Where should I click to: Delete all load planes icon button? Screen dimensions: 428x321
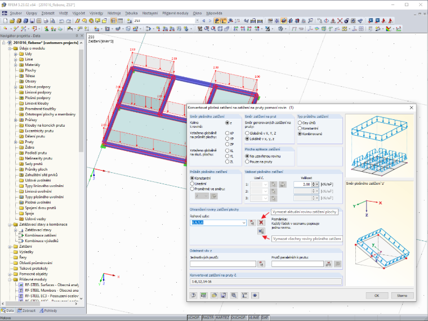pyautogui.click(x=261, y=231)
